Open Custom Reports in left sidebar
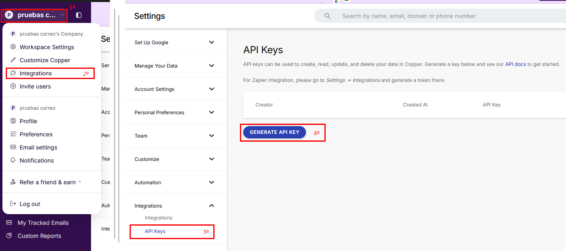The image size is (566, 251). pyautogui.click(x=39, y=236)
